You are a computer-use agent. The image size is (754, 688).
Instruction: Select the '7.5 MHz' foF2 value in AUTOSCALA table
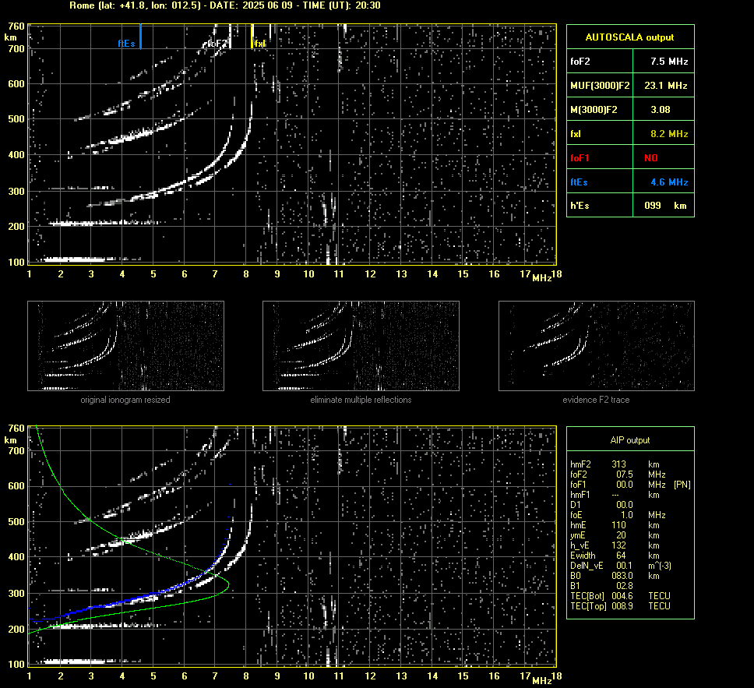pos(669,62)
